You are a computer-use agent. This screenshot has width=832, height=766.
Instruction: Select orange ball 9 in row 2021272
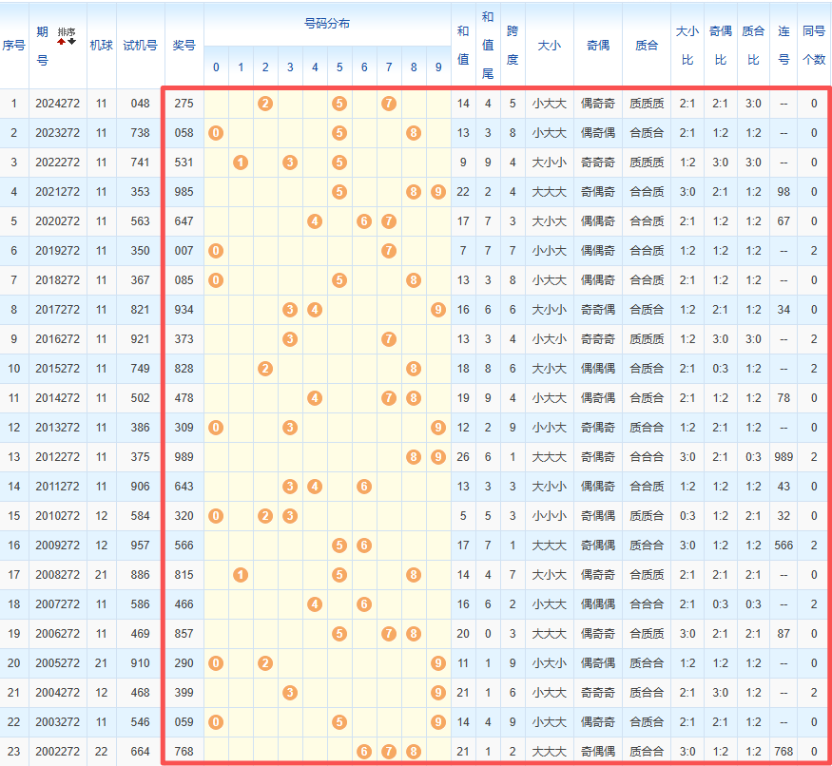437,191
